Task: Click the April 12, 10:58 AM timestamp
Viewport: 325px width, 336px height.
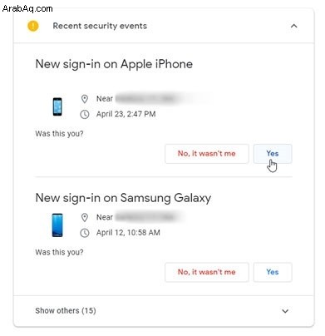Action: coord(128,233)
